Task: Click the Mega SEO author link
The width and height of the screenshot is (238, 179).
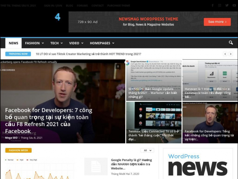Action: coord(11,138)
